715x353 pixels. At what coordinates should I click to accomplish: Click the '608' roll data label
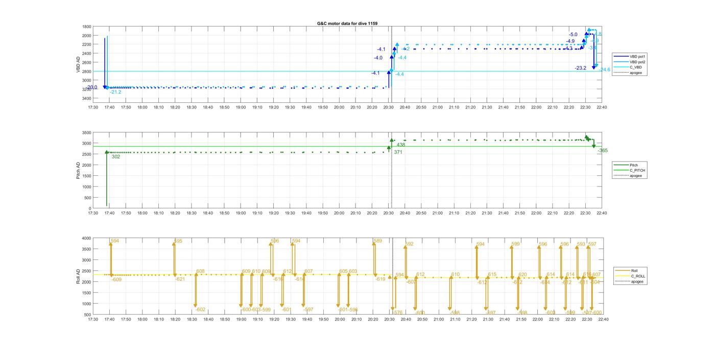click(x=200, y=271)
